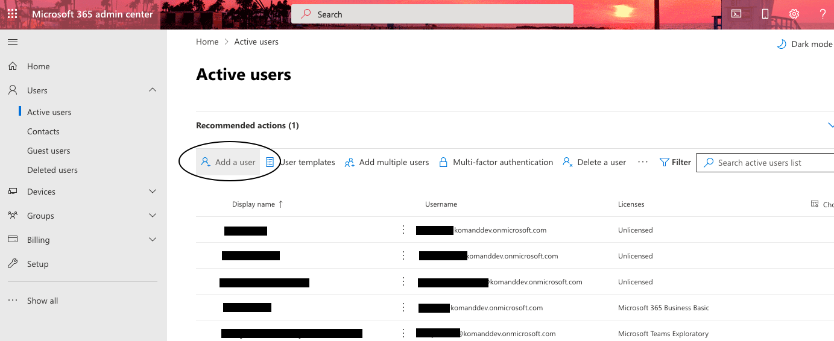Open Help question mark icon
Screen dimensions: 834x341
[x=823, y=14]
